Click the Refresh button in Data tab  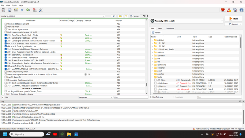coord(156,33)
